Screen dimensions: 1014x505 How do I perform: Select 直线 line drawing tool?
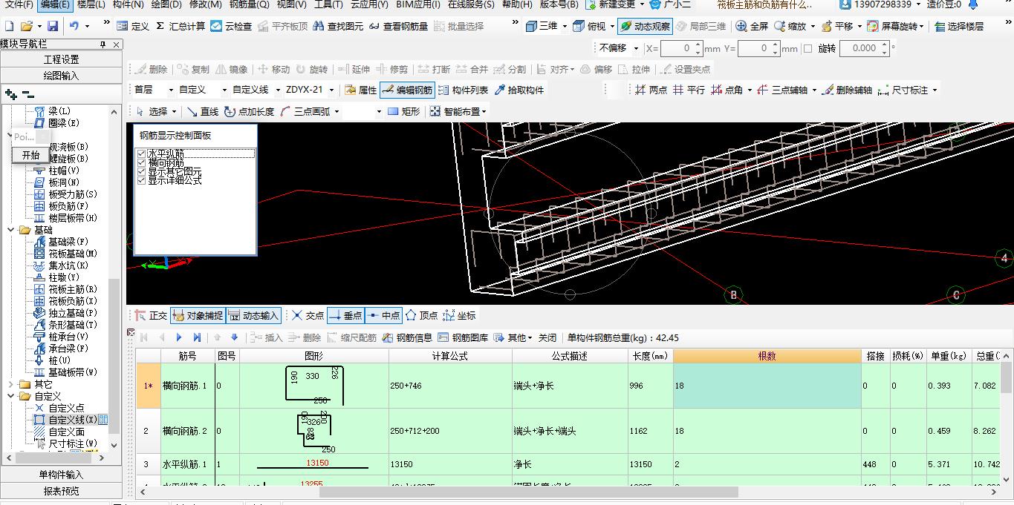pos(203,111)
